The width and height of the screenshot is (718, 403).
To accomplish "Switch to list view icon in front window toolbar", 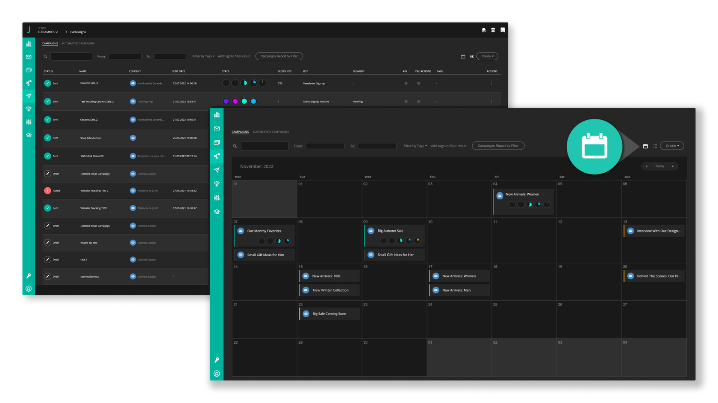I will tap(655, 146).
